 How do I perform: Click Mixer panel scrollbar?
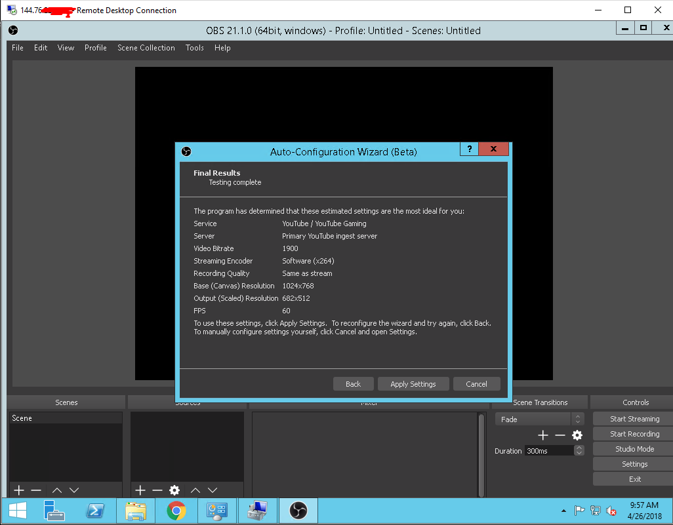tap(481, 455)
